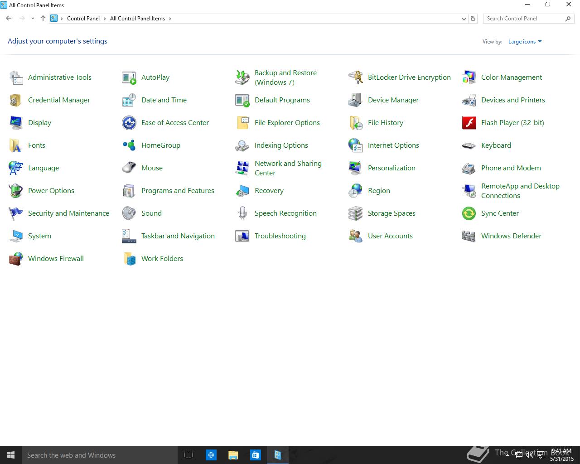The width and height of the screenshot is (580, 464).
Task: Open the Work Folders link
Action: (162, 259)
